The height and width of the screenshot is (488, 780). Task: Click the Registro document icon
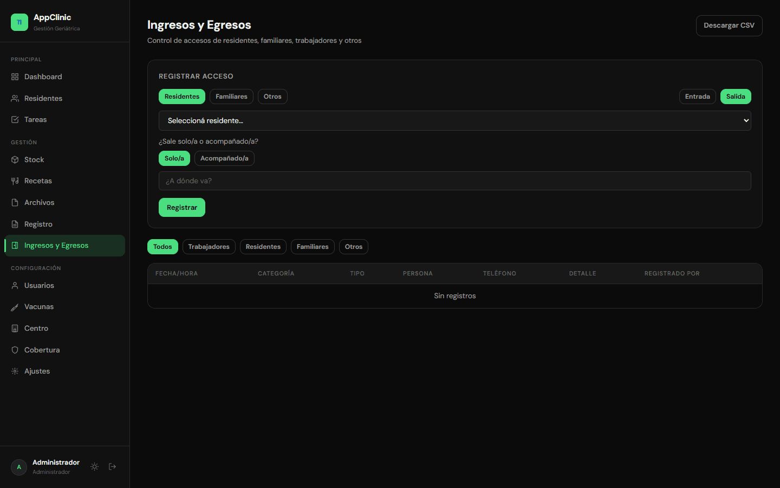[15, 224]
